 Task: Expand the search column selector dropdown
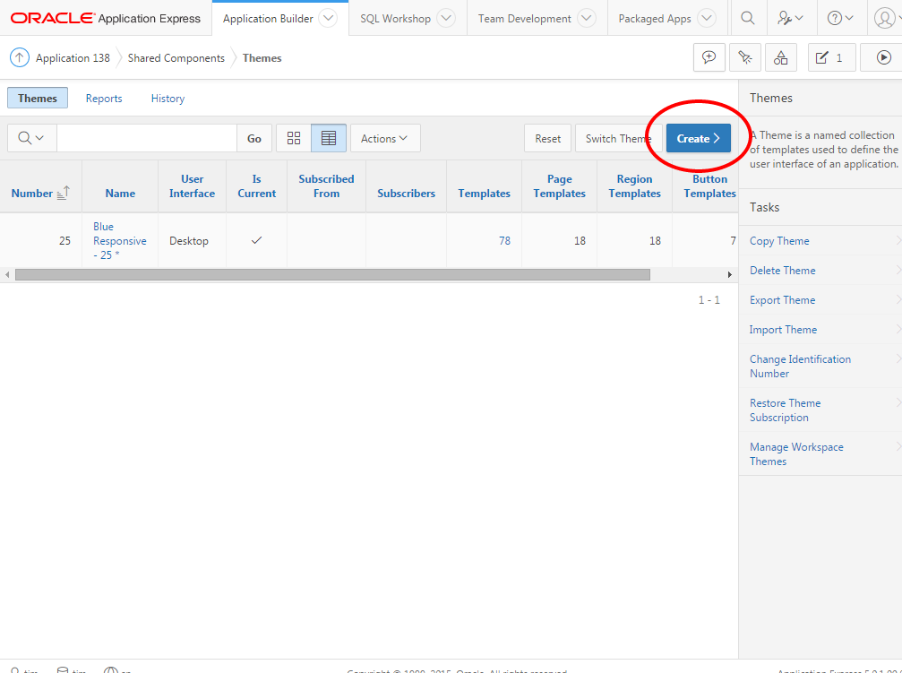pyautogui.click(x=31, y=138)
